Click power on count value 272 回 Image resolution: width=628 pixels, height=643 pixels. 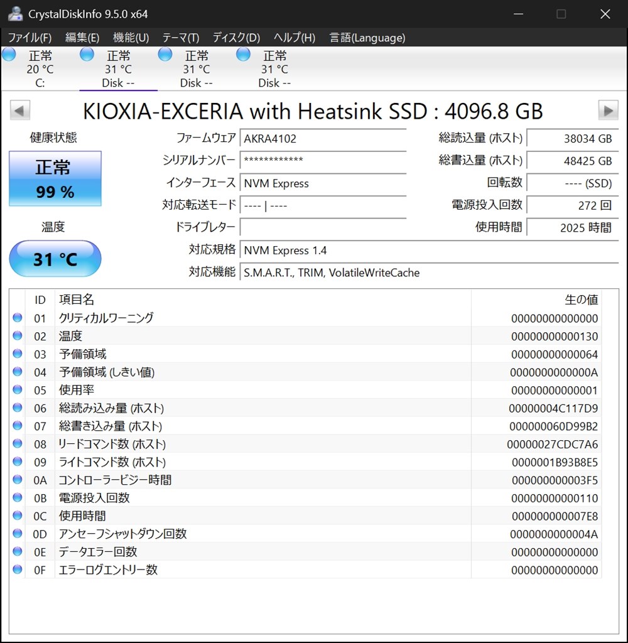(x=572, y=205)
